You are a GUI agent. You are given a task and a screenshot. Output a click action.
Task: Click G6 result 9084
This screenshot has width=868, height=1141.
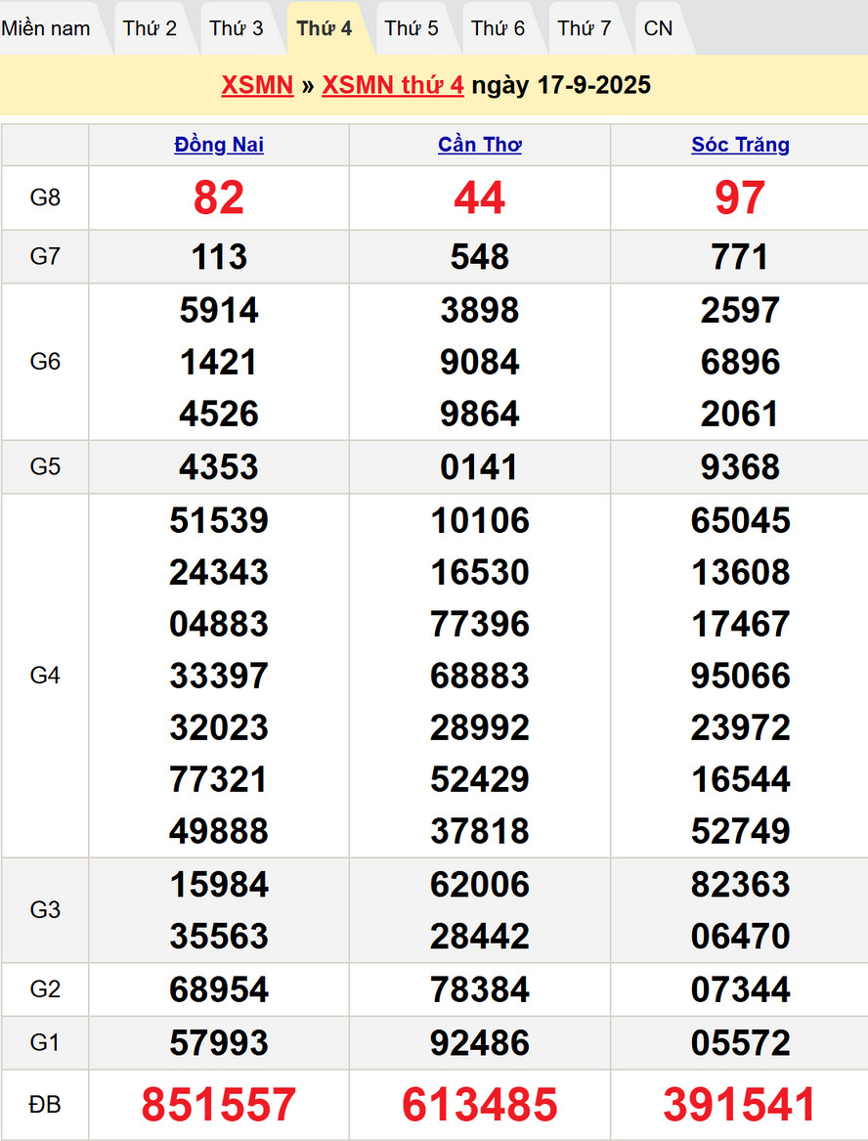coord(480,362)
